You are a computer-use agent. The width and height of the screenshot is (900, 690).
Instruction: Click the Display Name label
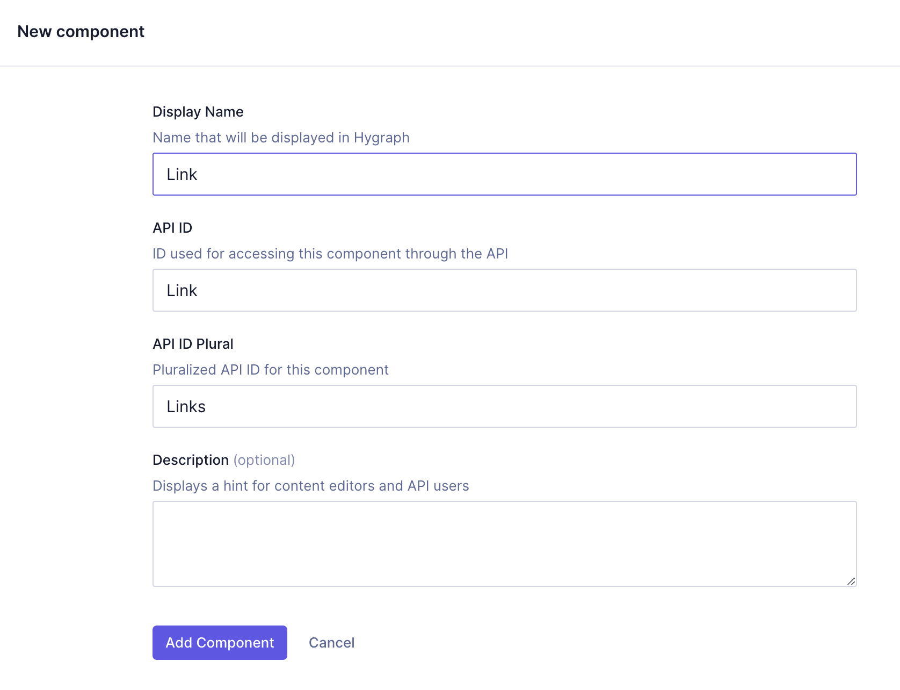pos(198,112)
